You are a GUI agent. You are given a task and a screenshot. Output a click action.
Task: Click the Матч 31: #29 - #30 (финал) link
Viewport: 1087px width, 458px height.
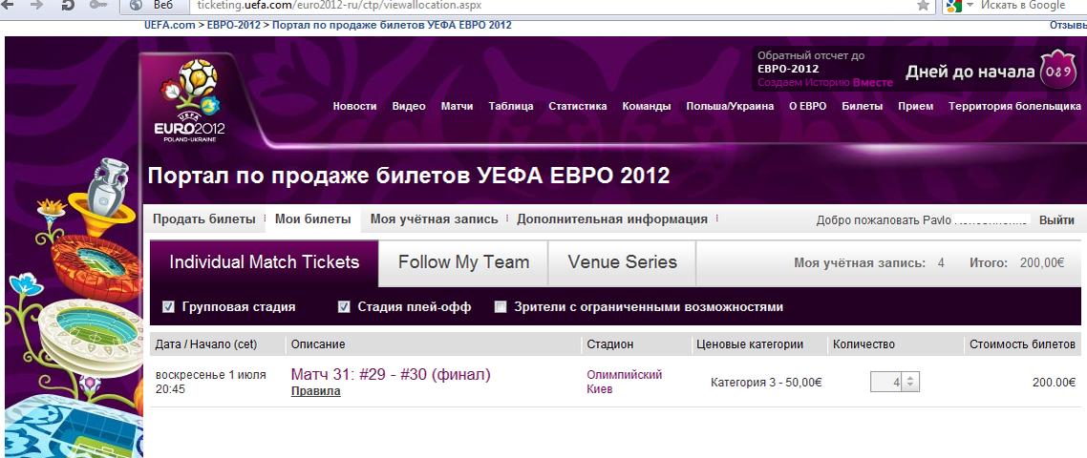pyautogui.click(x=391, y=375)
